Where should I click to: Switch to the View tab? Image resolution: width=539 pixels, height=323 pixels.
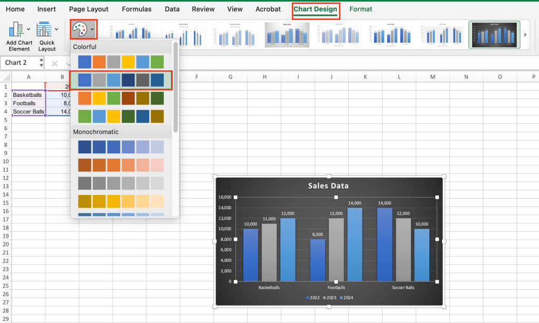tap(235, 9)
